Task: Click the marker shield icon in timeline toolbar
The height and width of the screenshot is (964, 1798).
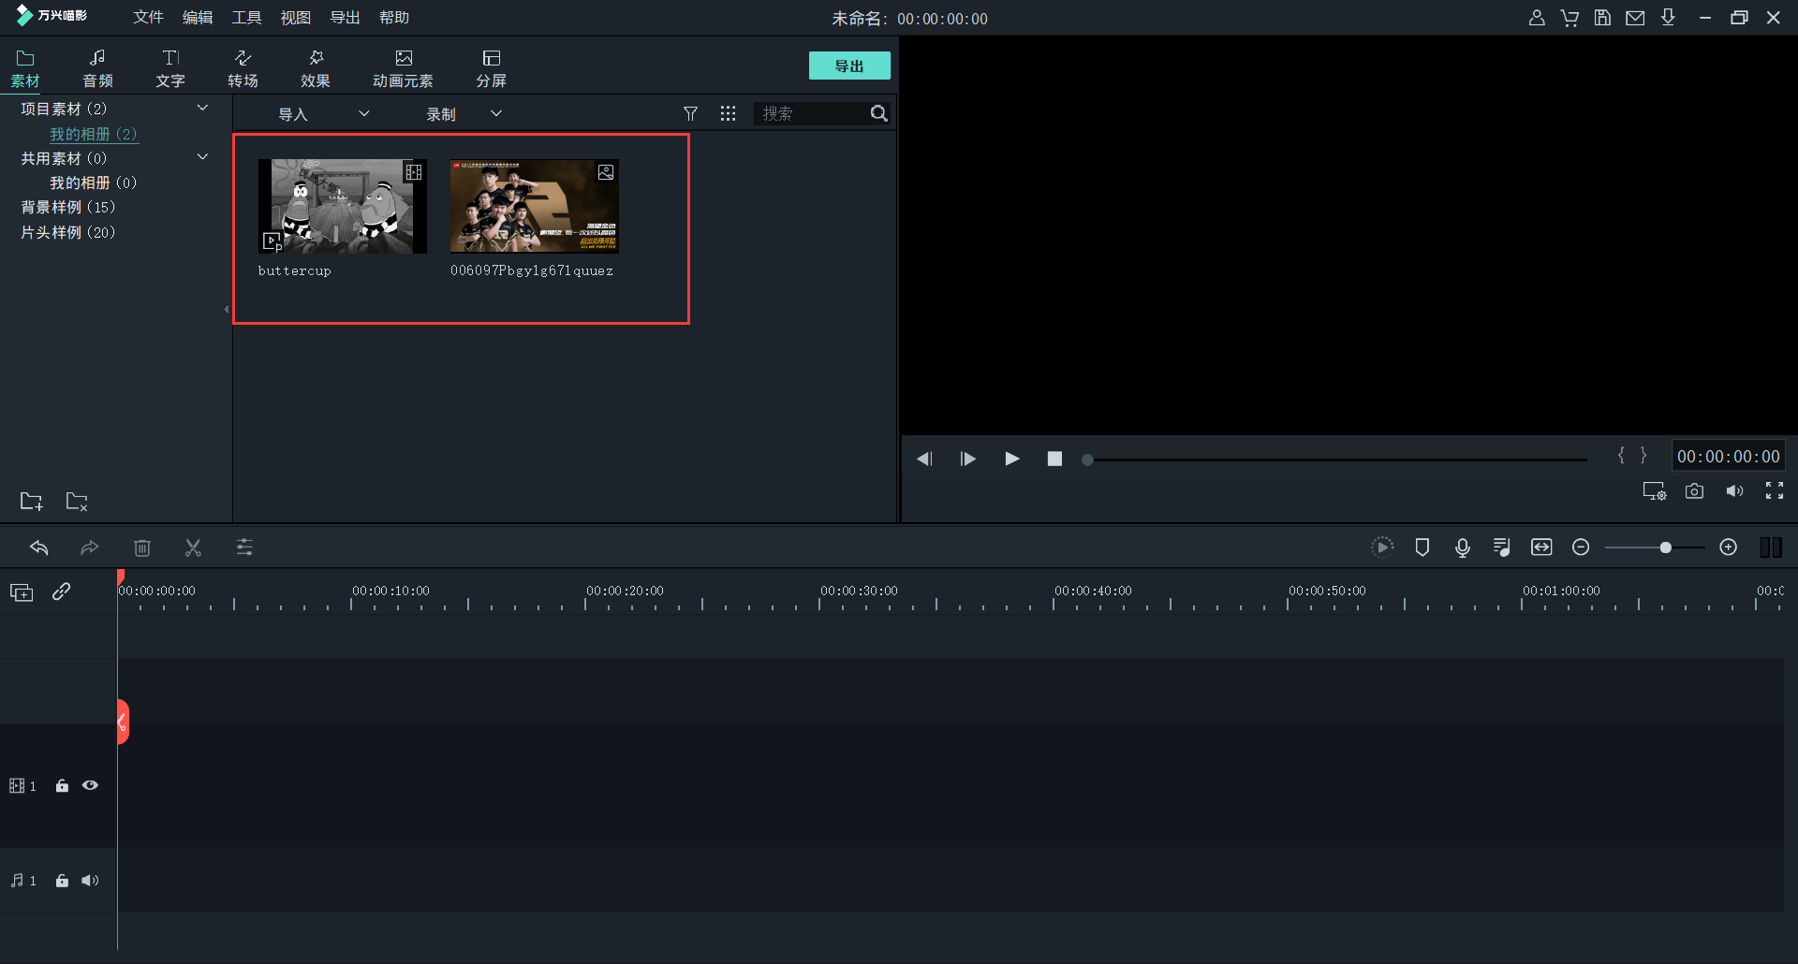Action: [x=1422, y=548]
